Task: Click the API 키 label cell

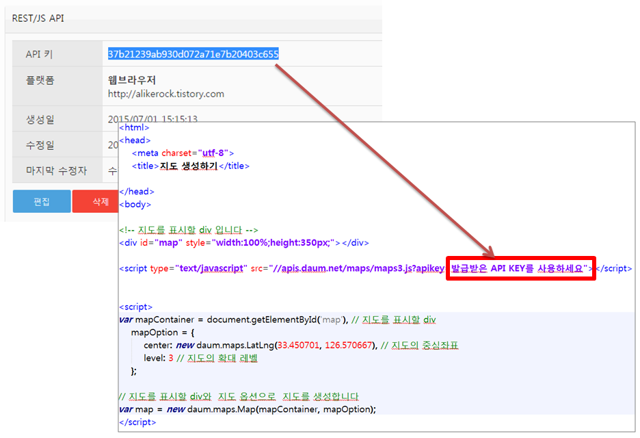Action: coord(57,54)
